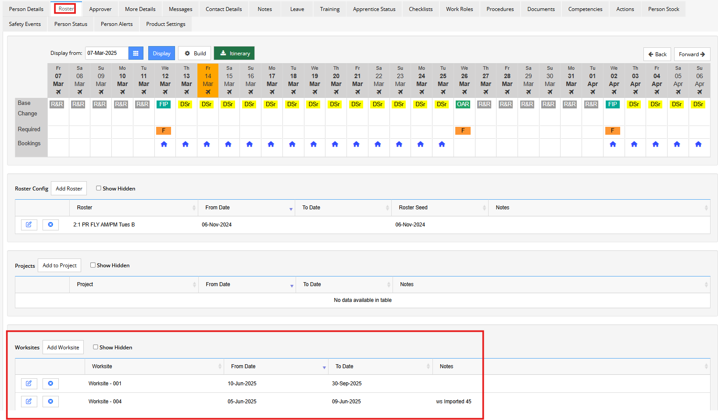Open the house booking icon for 02 Apr

click(x=613, y=144)
